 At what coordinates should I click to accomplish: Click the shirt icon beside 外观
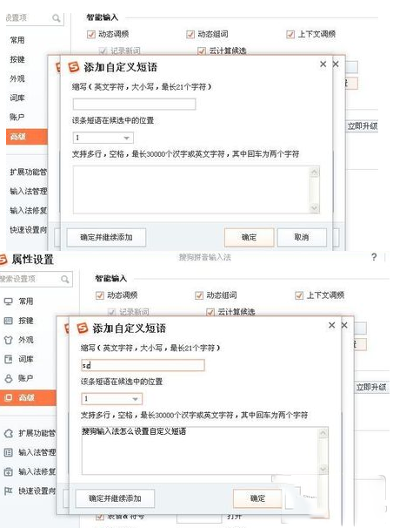point(9,340)
